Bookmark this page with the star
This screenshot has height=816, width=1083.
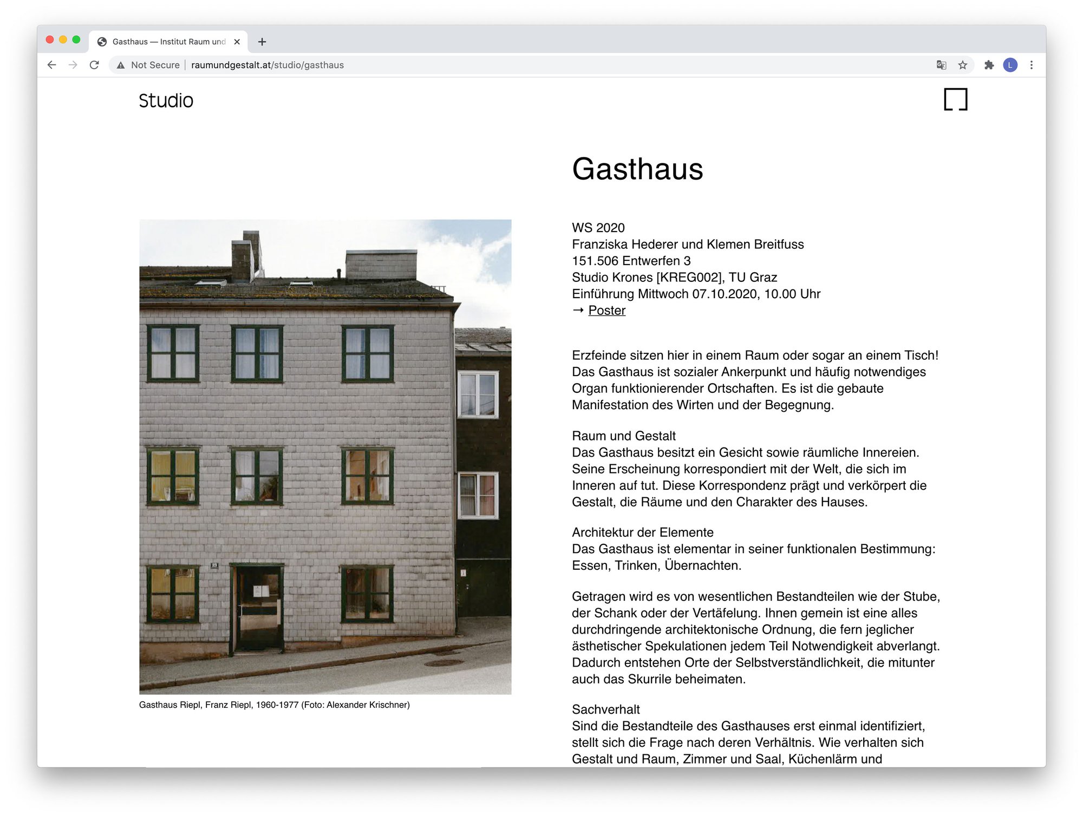[962, 65]
